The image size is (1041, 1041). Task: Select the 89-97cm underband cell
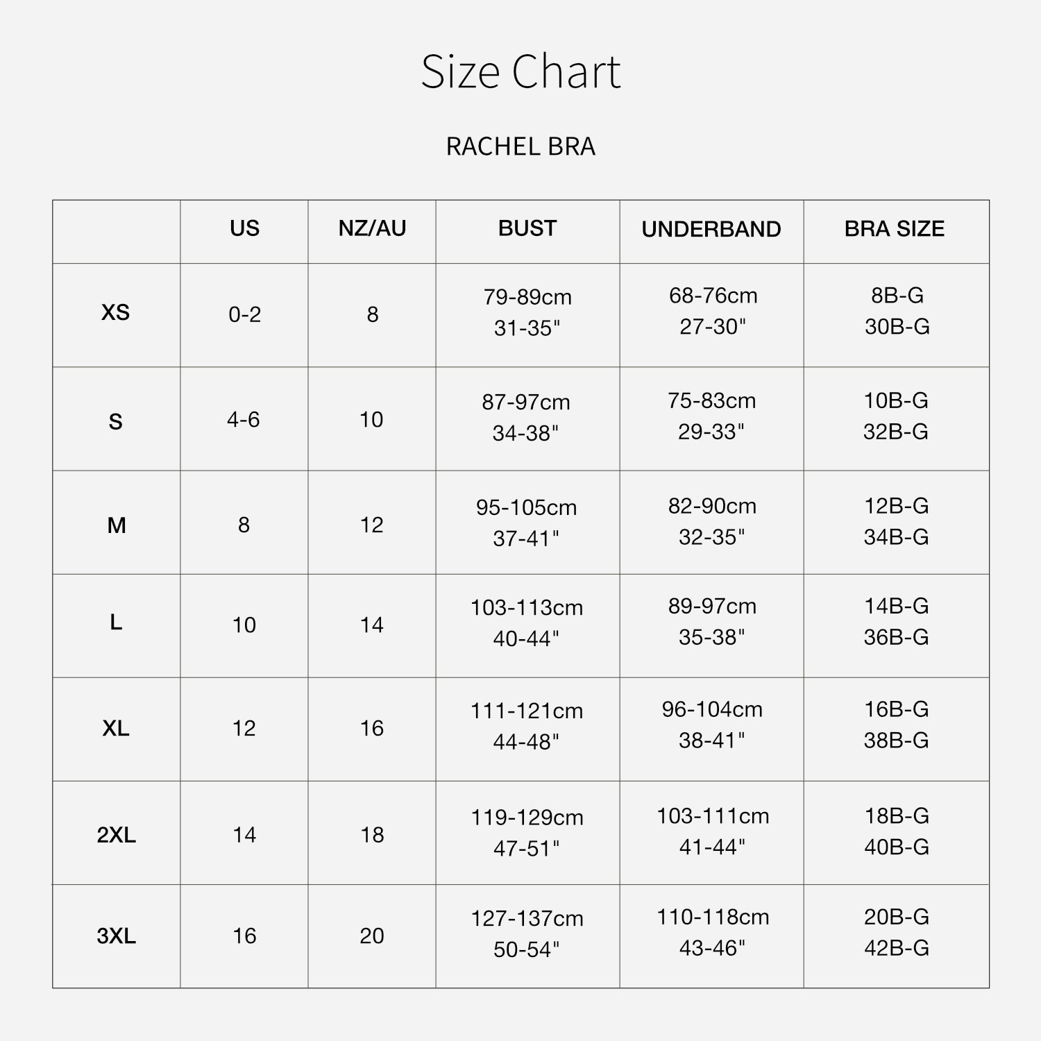(x=712, y=622)
